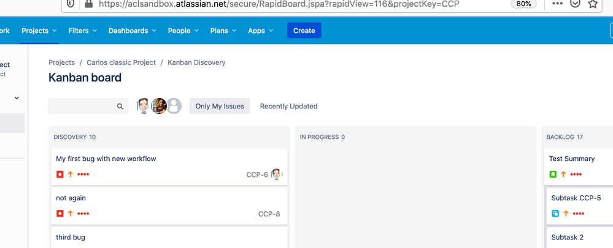Click bug type icon on 'not again' card
Screen dimensions: 613x248
[60, 213]
